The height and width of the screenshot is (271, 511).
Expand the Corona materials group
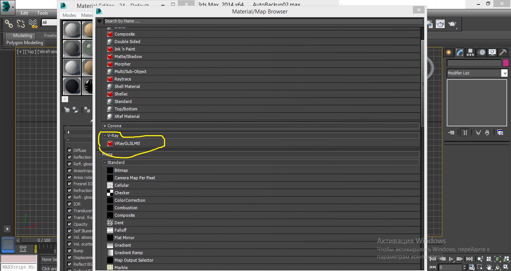105,126
